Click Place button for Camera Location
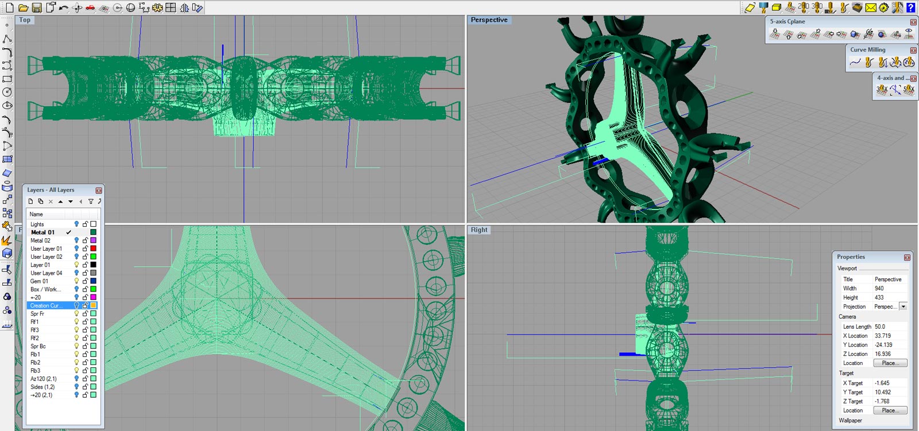 890,363
